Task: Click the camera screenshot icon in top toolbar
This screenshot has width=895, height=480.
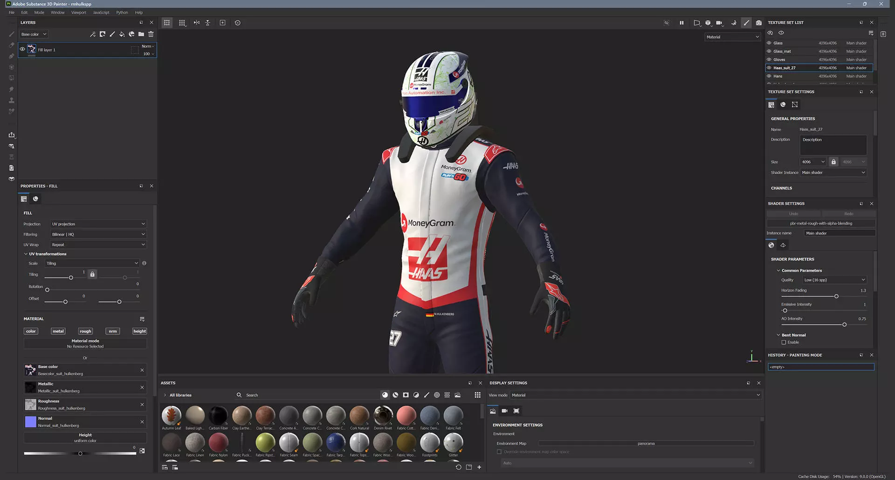Action: (759, 22)
